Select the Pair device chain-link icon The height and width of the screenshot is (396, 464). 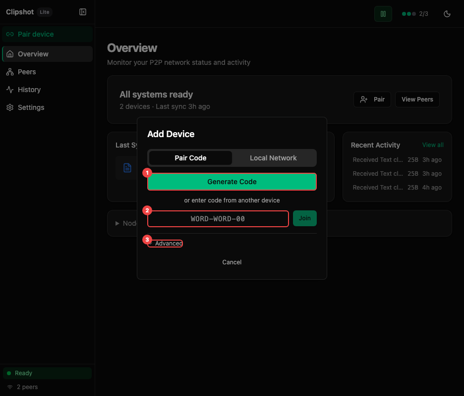click(x=10, y=34)
